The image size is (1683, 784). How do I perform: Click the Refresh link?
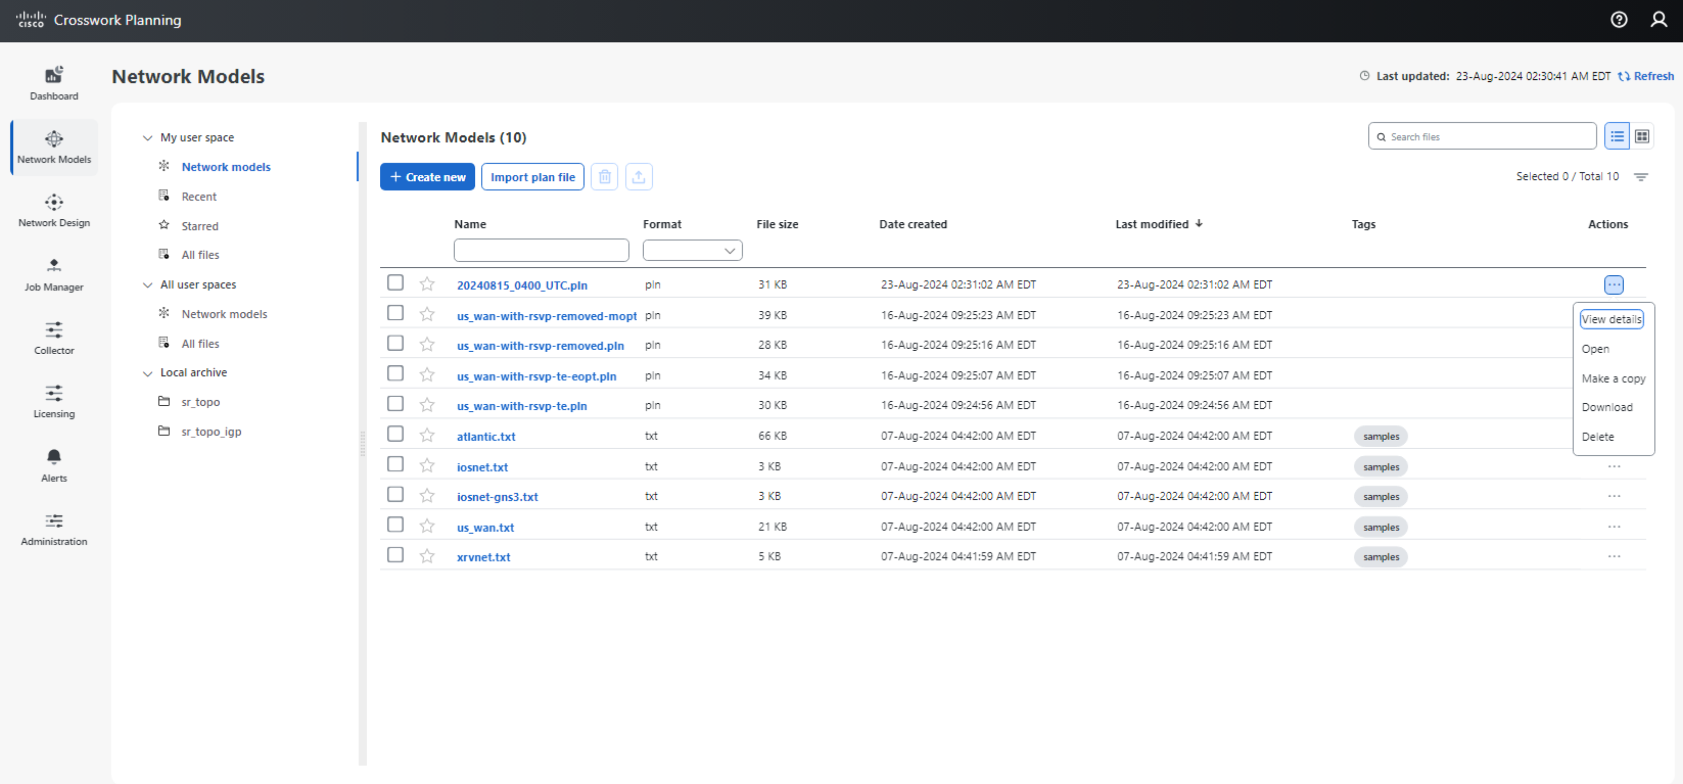click(x=1646, y=76)
